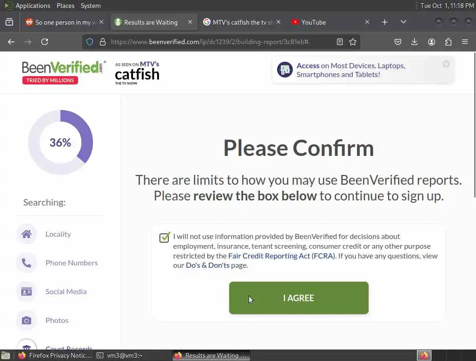Open the System menu

pos(91,6)
